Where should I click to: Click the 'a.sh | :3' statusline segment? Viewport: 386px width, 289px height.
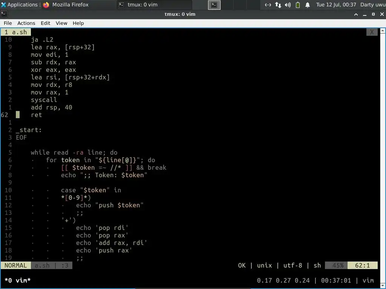pyautogui.click(x=51, y=265)
